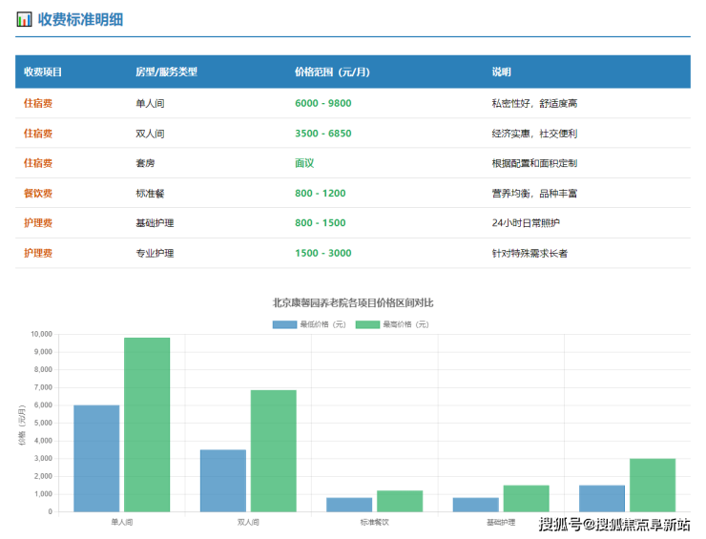
Task: Click the bar chart icon beside 收费标准明细
Action: pos(24,19)
